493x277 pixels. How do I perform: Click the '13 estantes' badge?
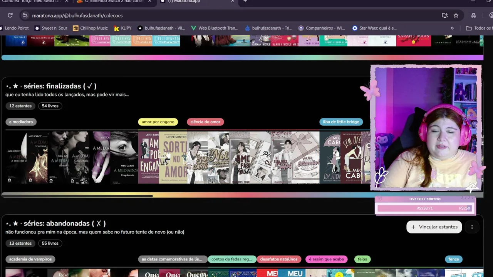(x=20, y=243)
